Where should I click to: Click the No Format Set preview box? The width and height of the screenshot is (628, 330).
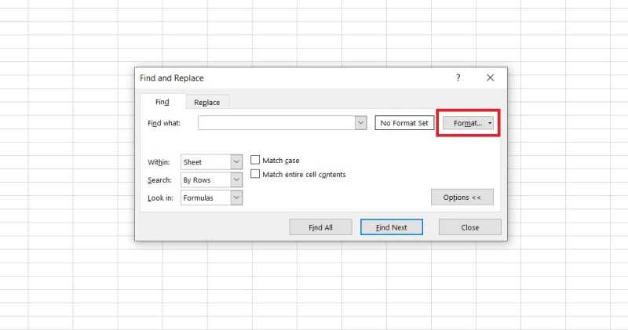(x=404, y=123)
